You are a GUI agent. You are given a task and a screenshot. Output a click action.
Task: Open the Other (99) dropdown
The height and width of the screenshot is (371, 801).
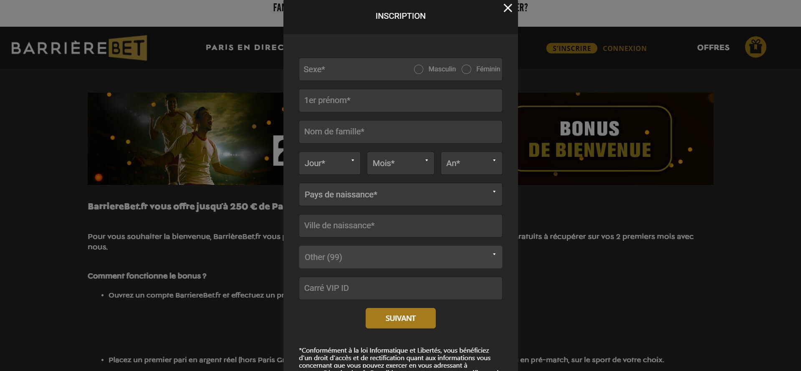point(400,257)
